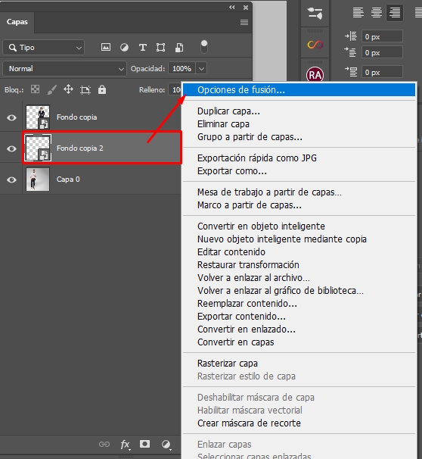This screenshot has width=422, height=459.
Task: Click the RA circular panel icon
Action: tap(315, 75)
